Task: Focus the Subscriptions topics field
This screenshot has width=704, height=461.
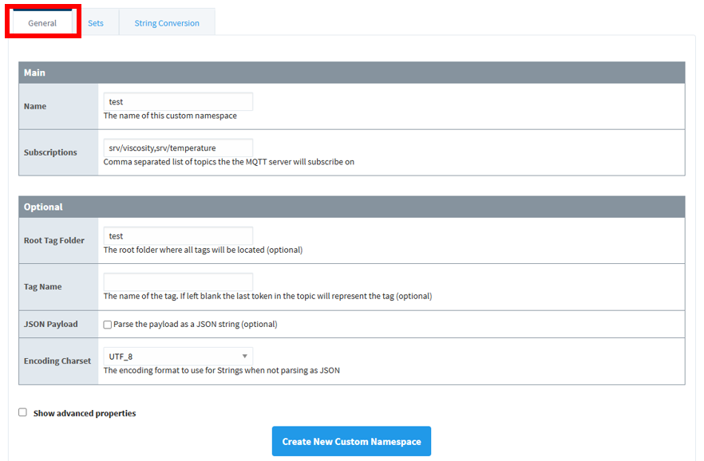Action: 178,148
